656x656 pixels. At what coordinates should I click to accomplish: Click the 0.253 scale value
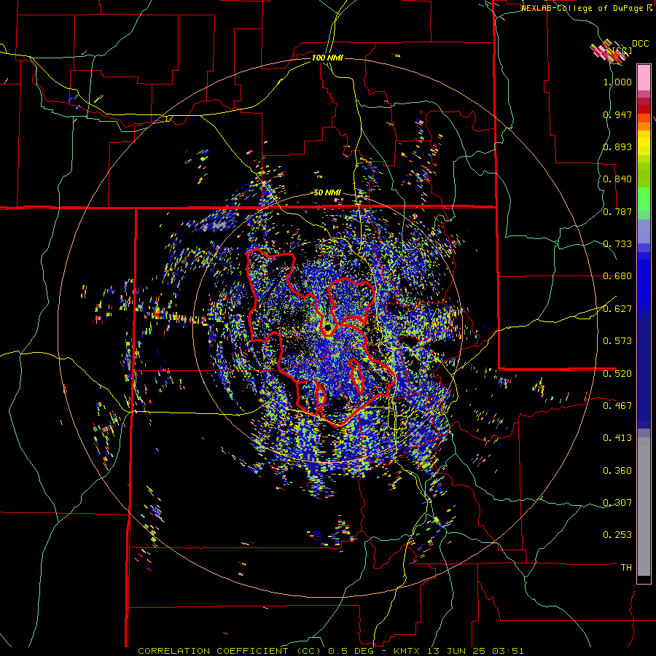(617, 535)
